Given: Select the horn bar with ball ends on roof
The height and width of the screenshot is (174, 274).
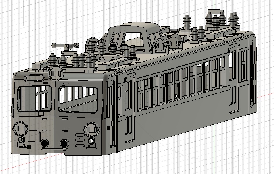Looking at the screenshot, I should pyautogui.click(x=66, y=46).
